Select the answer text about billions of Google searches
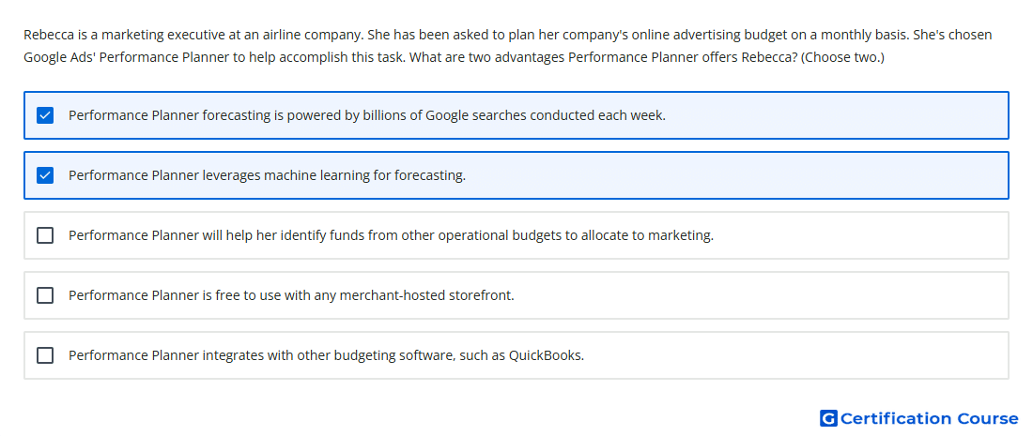Viewport: 1033px width, 436px height. pos(367,115)
